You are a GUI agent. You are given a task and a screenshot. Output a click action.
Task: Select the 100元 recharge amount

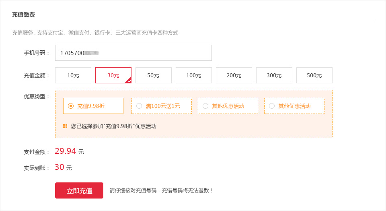point(193,75)
